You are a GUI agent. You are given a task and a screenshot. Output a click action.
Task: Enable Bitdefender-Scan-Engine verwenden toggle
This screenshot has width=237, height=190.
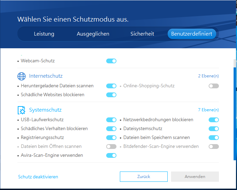214,147
